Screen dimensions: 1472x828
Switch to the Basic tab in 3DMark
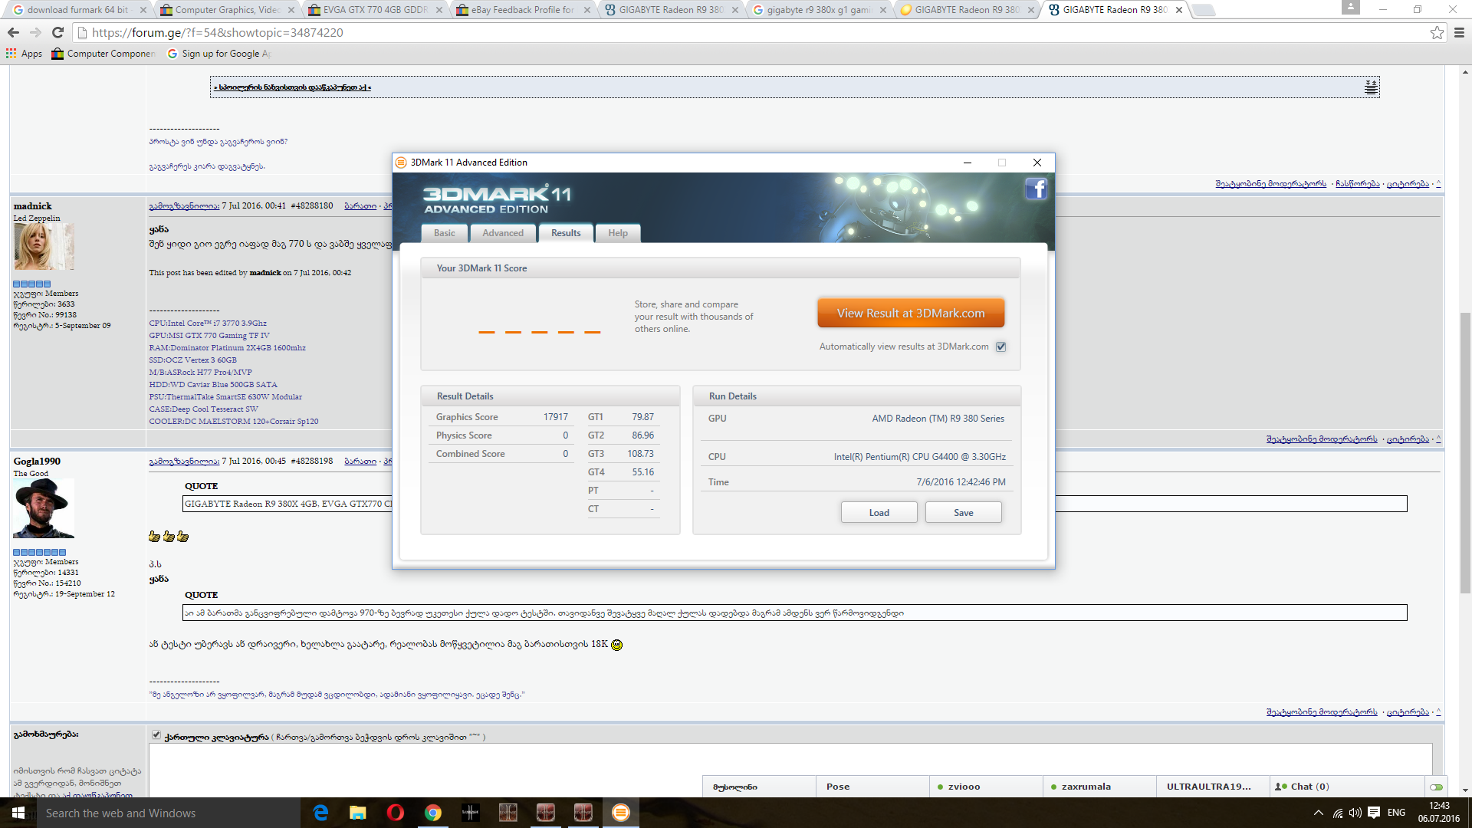coord(444,233)
